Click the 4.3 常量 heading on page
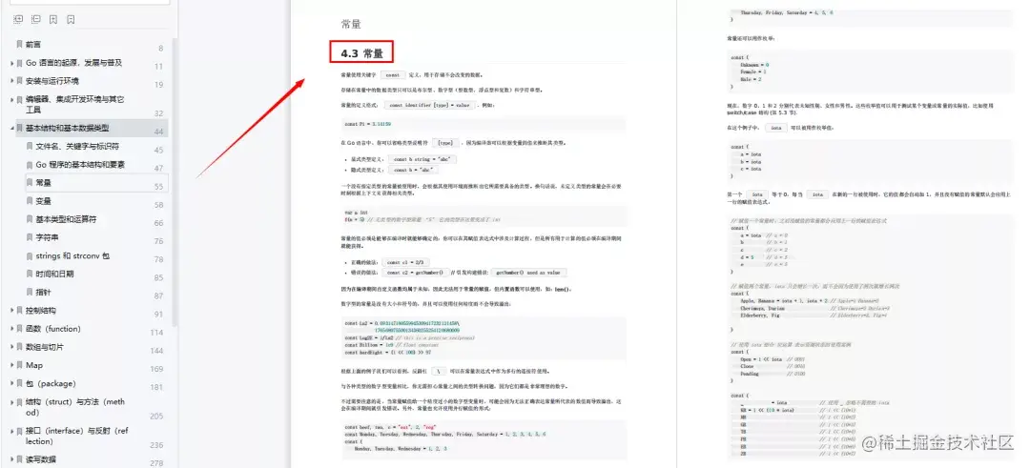 362,53
